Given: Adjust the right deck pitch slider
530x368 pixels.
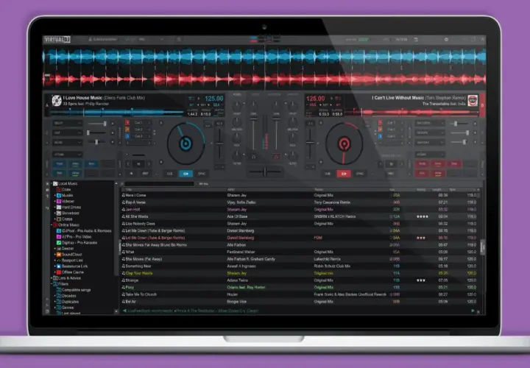Looking at the screenshot, I should 310,144.
